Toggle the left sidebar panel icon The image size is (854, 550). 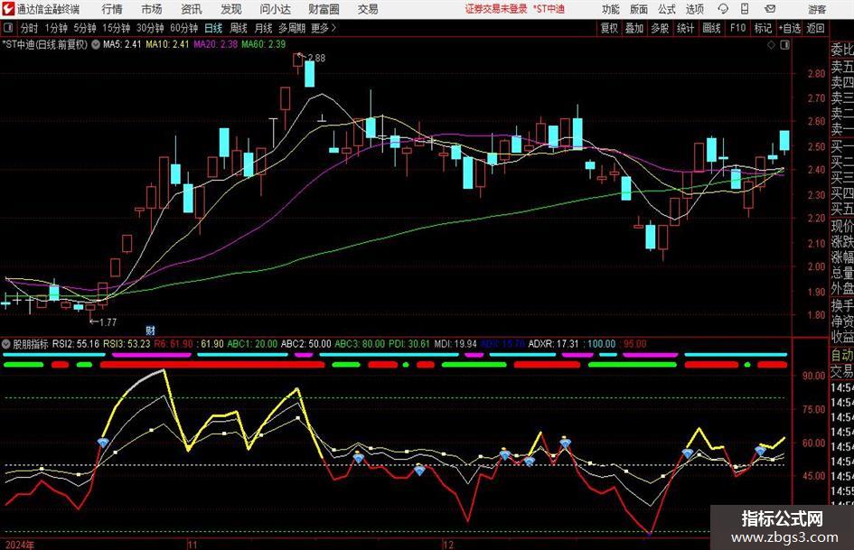coord(7,28)
